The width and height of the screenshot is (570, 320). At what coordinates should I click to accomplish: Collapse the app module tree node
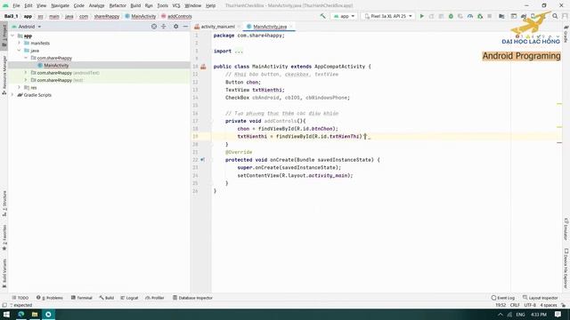pos(12,36)
